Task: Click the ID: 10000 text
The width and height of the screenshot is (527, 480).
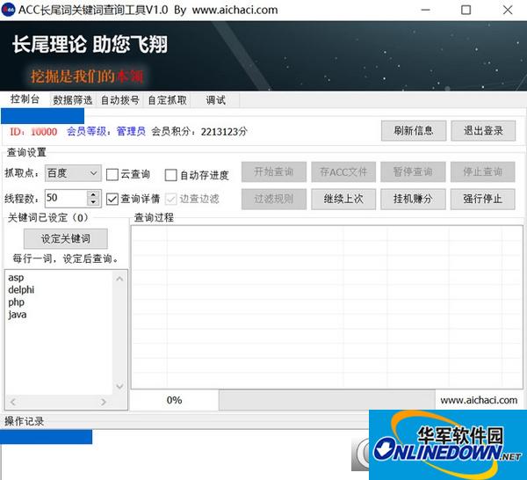Action: (33, 131)
